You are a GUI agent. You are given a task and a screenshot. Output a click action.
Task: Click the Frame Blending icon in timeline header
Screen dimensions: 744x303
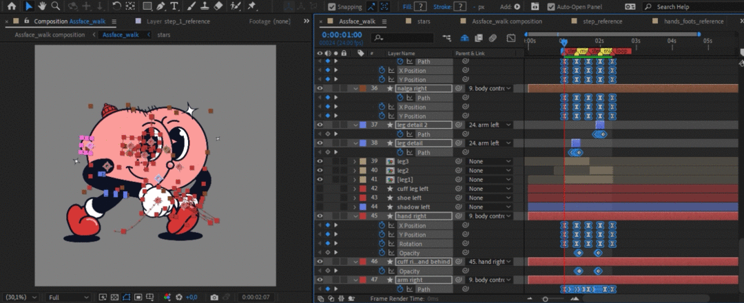478,38
